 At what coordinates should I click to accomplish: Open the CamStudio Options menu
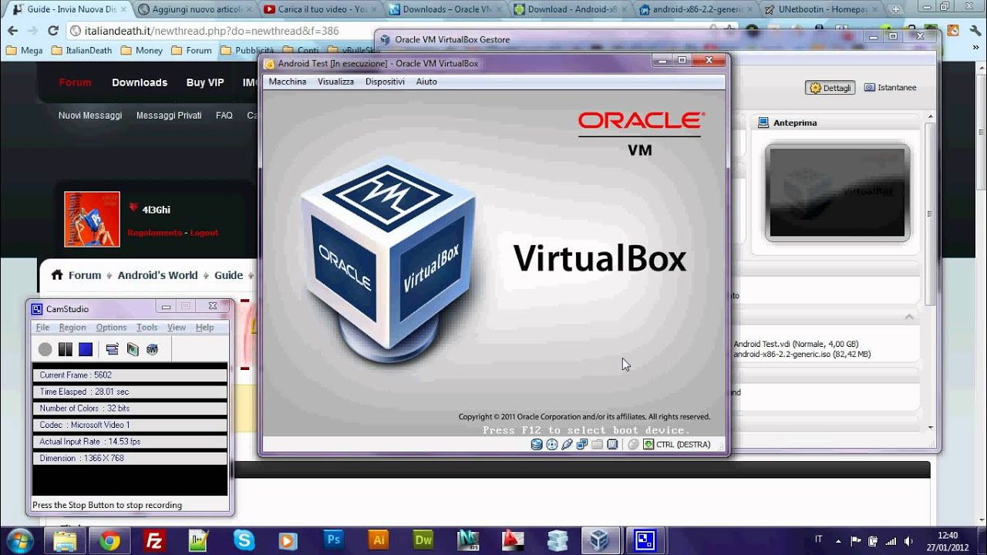[111, 328]
